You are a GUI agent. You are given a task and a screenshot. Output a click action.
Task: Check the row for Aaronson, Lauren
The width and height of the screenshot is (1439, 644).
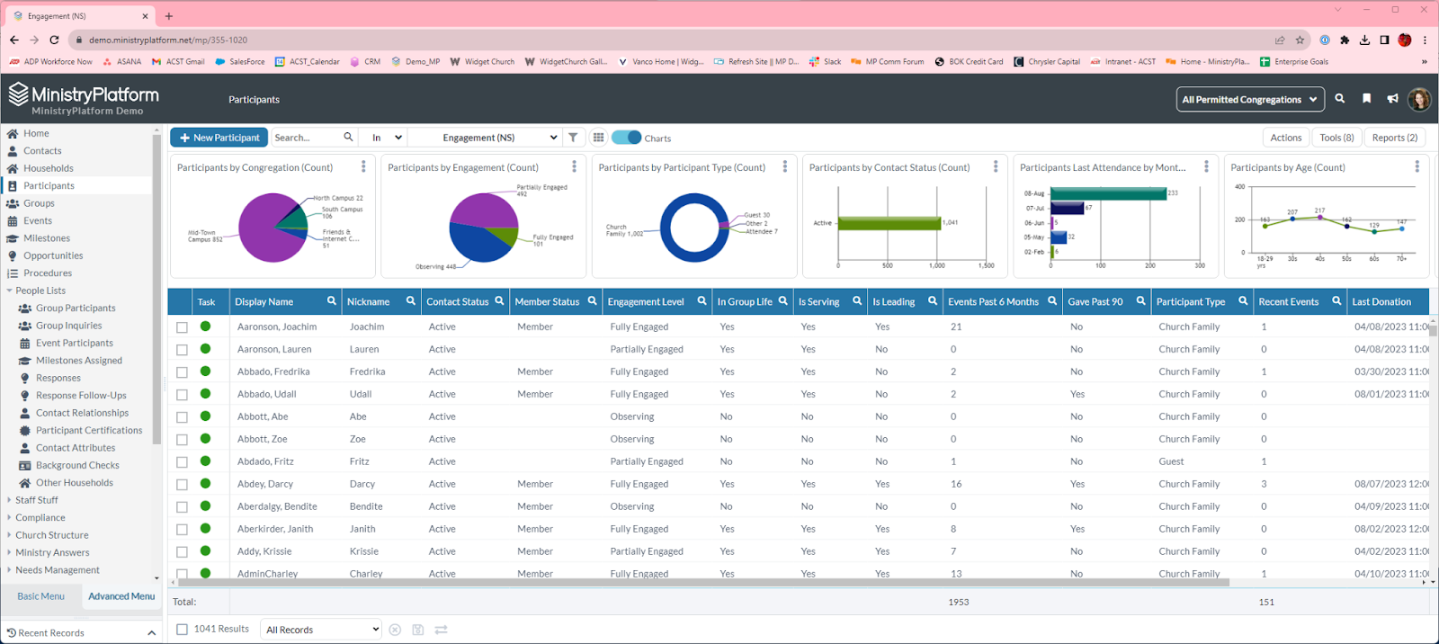183,350
